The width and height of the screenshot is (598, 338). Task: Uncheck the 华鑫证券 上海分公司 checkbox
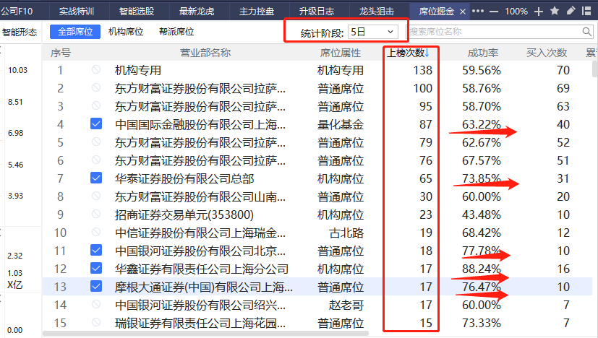pyautogui.click(x=96, y=268)
